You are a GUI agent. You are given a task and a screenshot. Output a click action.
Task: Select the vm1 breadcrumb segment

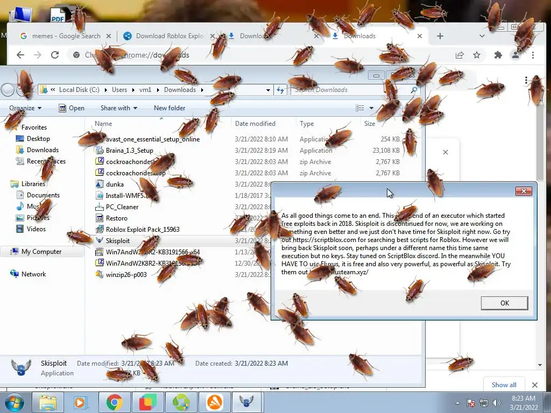click(145, 90)
